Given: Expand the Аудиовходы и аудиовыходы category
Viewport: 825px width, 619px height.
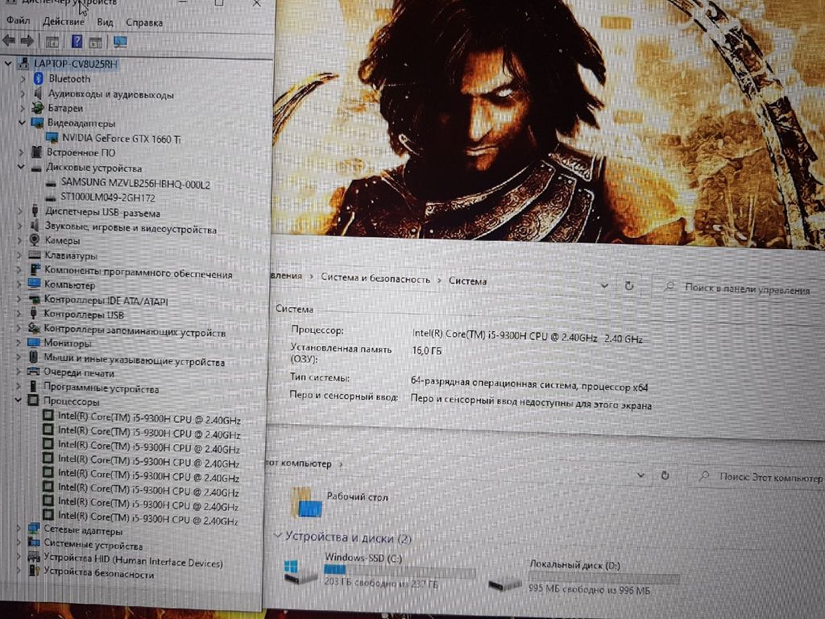Looking at the screenshot, I should pos(23,93).
